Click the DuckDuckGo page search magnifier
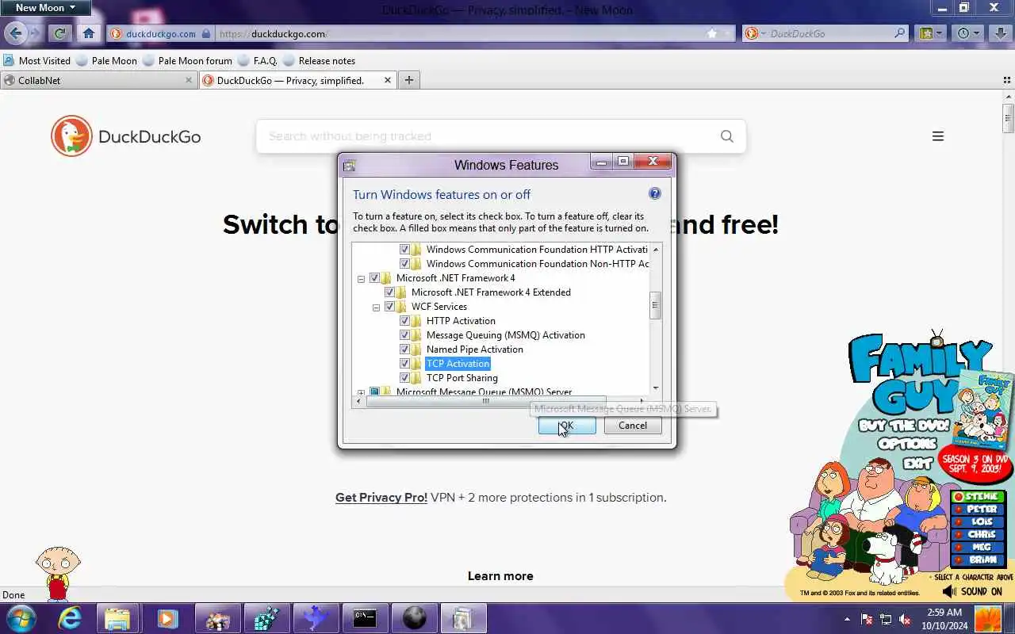 [x=726, y=136]
